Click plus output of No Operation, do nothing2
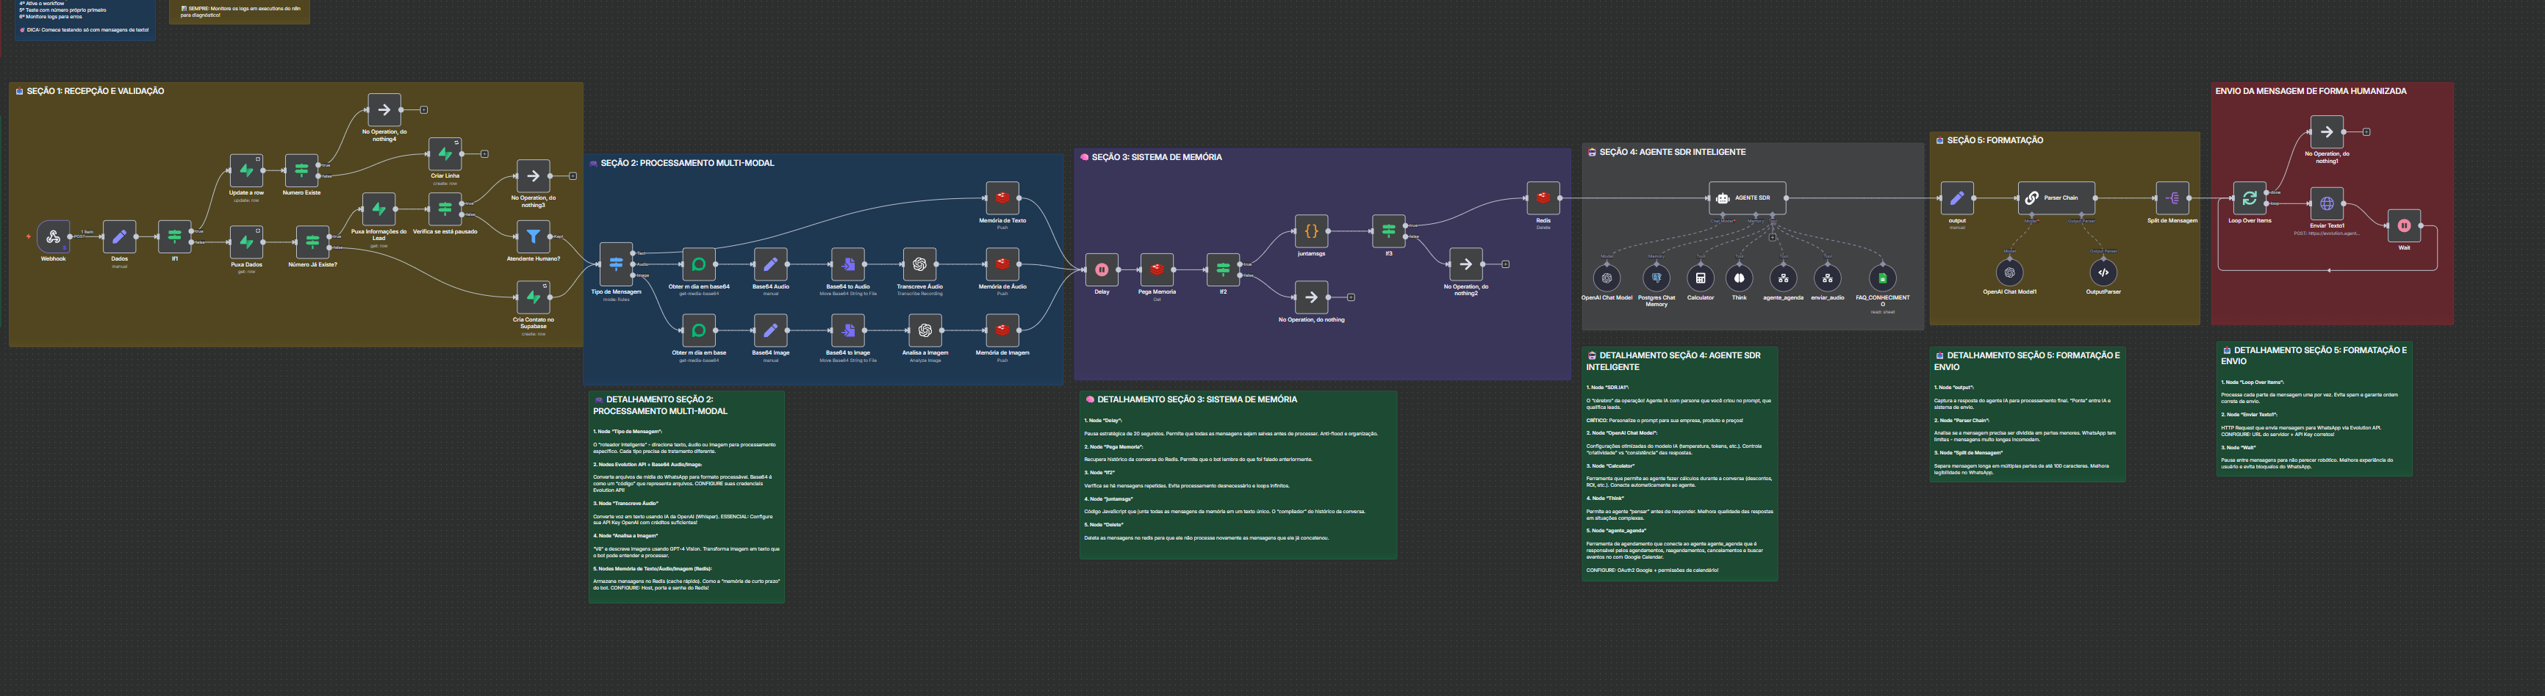Image resolution: width=2545 pixels, height=696 pixels. tap(1506, 264)
